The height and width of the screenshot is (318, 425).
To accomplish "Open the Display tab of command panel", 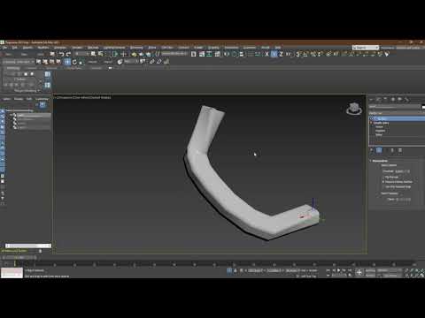I will coord(400,100).
